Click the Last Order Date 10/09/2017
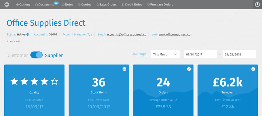262x116 pixels. coord(99,107)
